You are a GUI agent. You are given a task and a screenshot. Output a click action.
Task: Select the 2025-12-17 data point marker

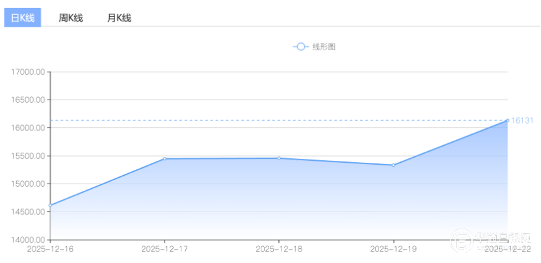tap(165, 159)
